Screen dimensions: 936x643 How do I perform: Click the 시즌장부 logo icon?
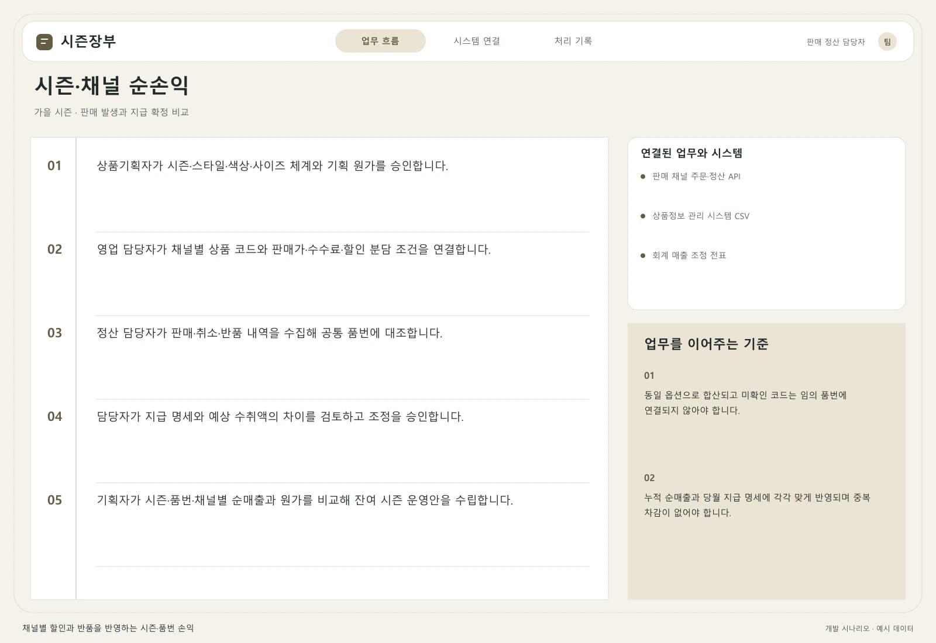point(44,42)
